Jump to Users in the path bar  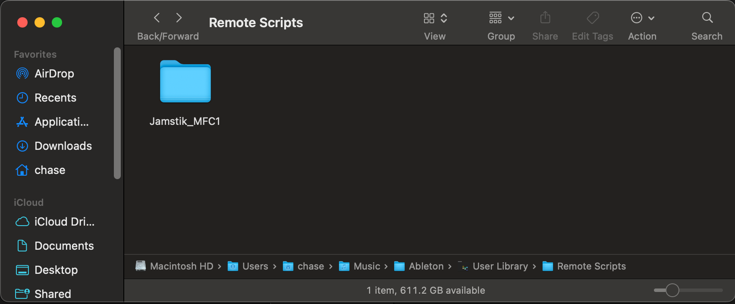255,266
